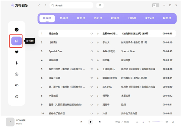Select the KTV榜 tab
181x128 pixels.
click(149, 18)
